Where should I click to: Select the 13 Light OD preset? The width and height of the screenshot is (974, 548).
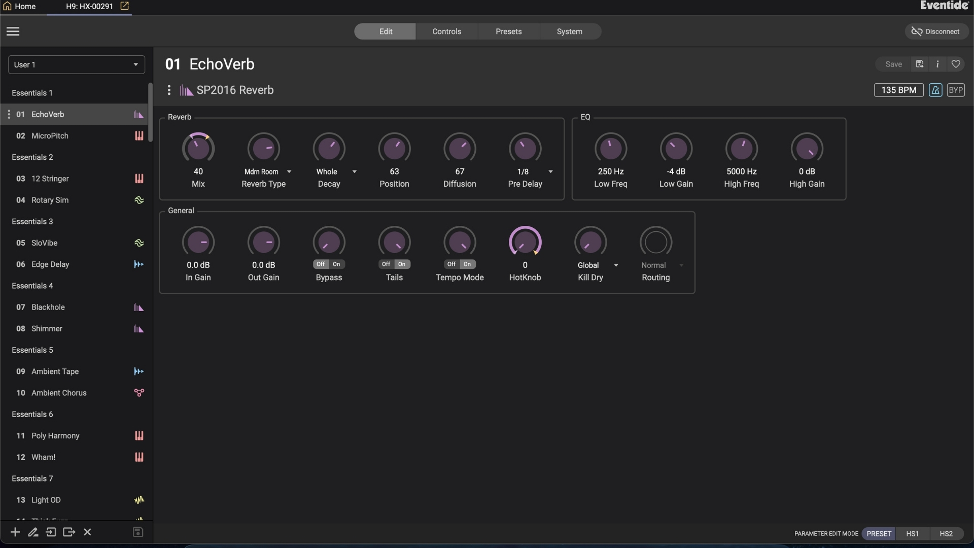click(75, 500)
